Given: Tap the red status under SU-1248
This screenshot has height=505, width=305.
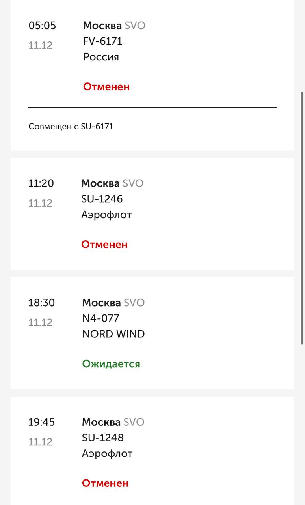Looking at the screenshot, I should (105, 483).
